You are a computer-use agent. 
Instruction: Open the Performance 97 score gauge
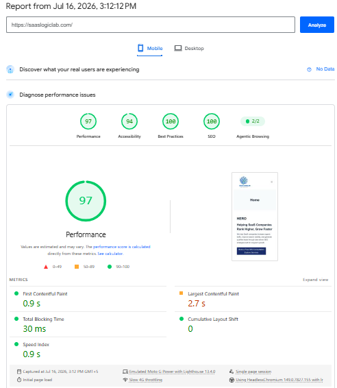88,121
